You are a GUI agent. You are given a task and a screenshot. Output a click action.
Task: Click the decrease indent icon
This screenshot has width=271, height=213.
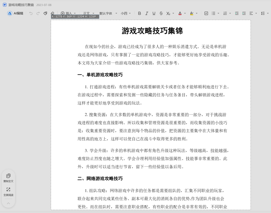tap(237, 13)
